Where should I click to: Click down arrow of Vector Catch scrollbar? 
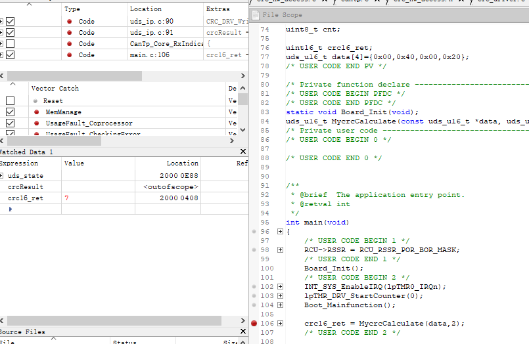point(243,130)
